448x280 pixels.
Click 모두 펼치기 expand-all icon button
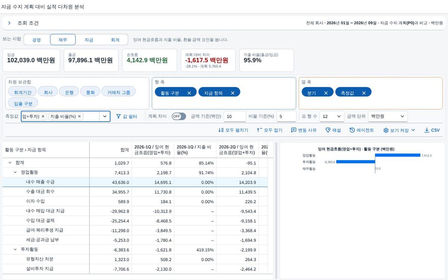[233, 130]
